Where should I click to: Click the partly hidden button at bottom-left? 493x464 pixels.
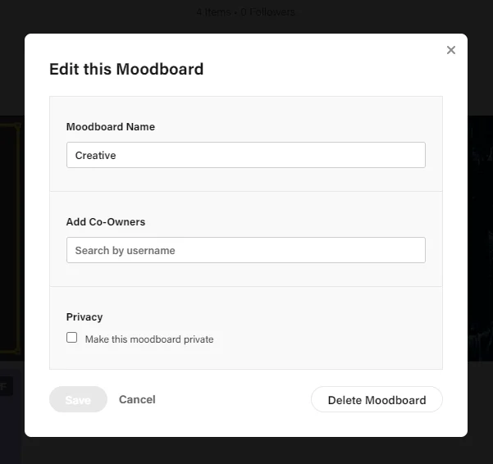coord(7,385)
